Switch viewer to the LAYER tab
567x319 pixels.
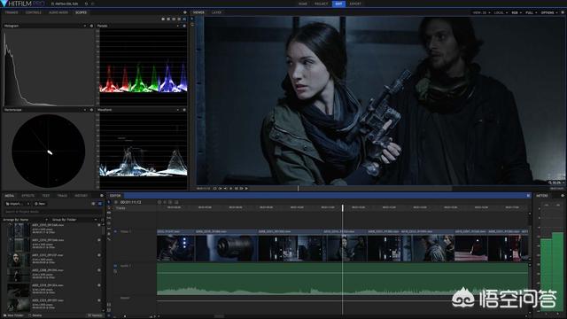click(x=216, y=12)
